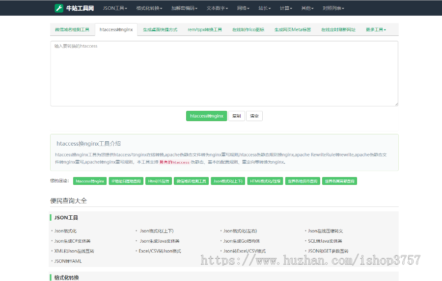Open the 加解密编码 dropdown
This screenshot has width=442, height=281.
coord(184,8)
